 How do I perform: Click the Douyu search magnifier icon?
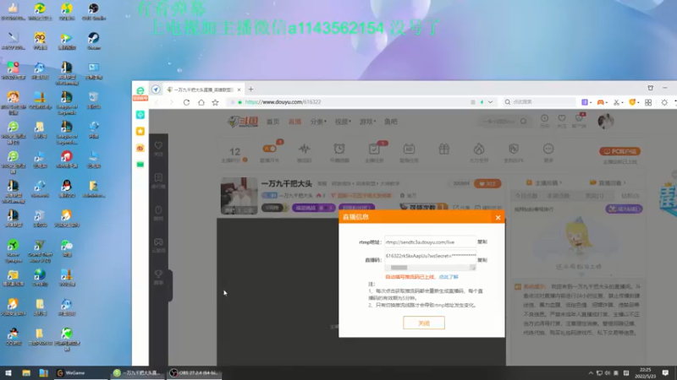(x=523, y=122)
